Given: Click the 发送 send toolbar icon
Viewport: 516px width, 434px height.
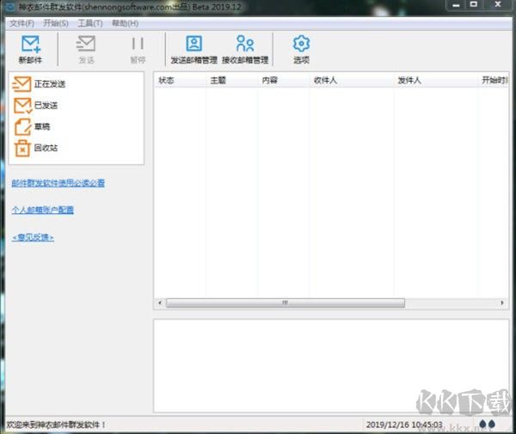Looking at the screenshot, I should (x=86, y=49).
